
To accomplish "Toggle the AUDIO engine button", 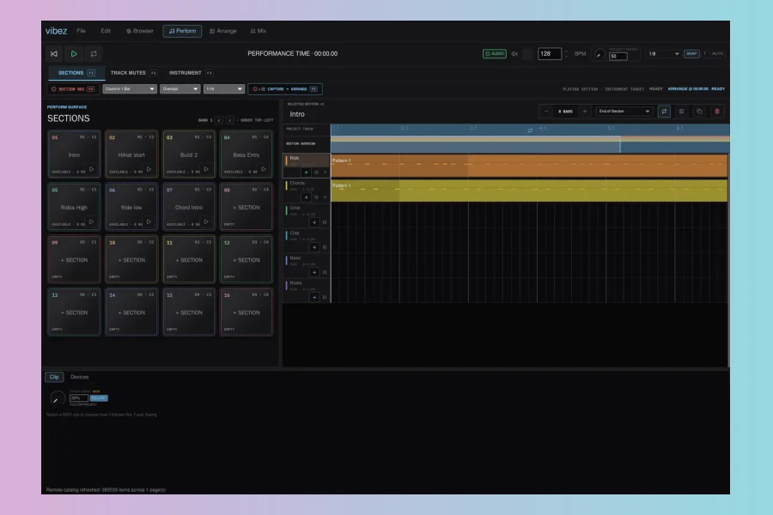I will coord(495,54).
